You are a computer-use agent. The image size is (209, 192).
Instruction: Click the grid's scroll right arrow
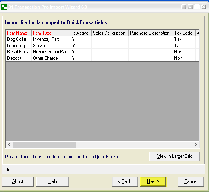(196, 144)
